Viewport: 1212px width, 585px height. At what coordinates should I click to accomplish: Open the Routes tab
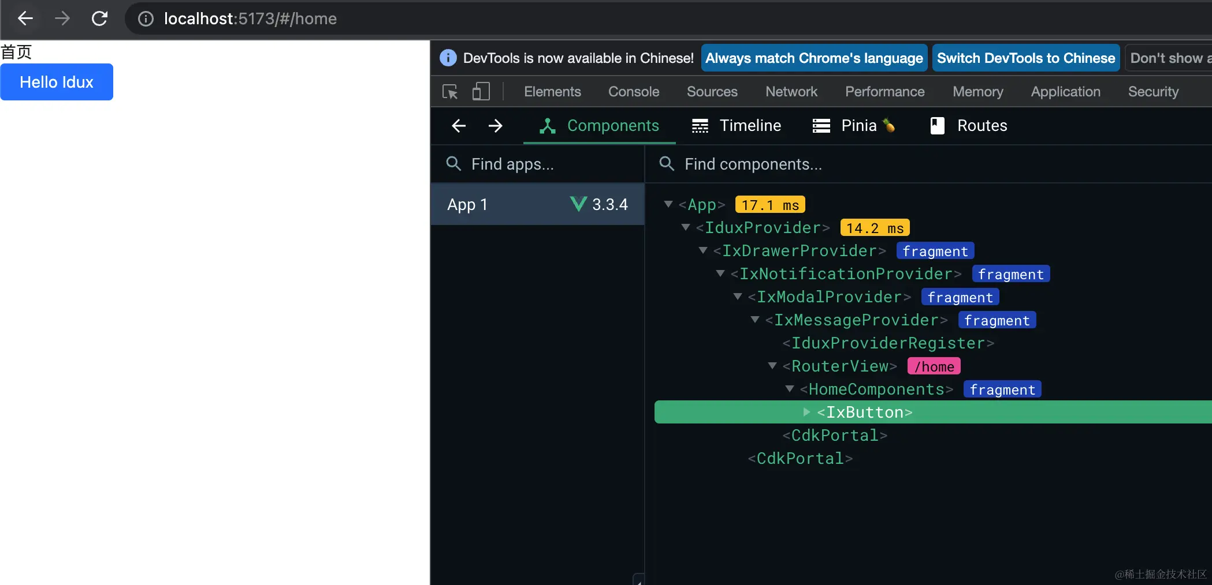click(x=969, y=126)
